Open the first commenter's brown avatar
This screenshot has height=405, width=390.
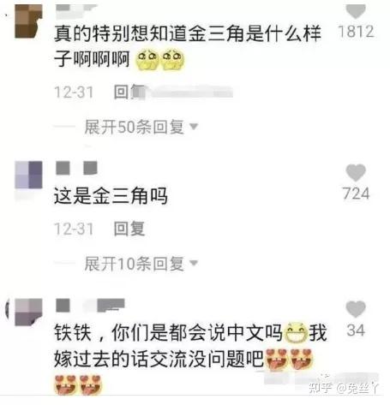[28, 21]
